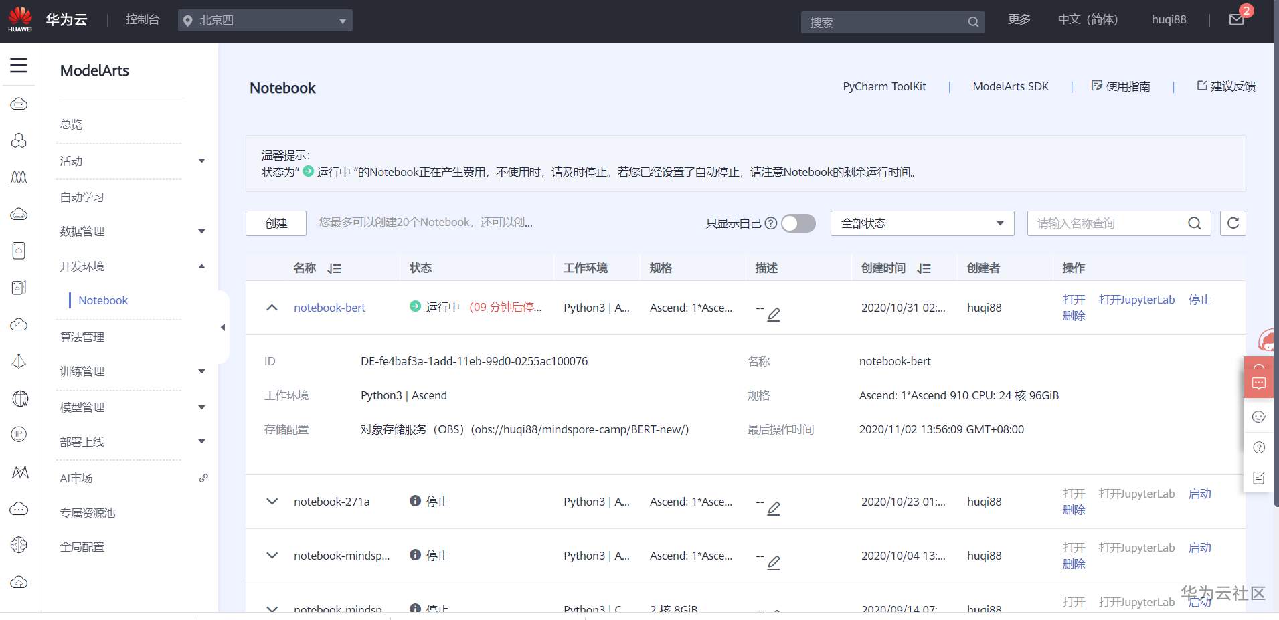Image resolution: width=1279 pixels, height=620 pixels.
Task: Refresh the notebook list with the reload icon
Action: click(x=1233, y=223)
